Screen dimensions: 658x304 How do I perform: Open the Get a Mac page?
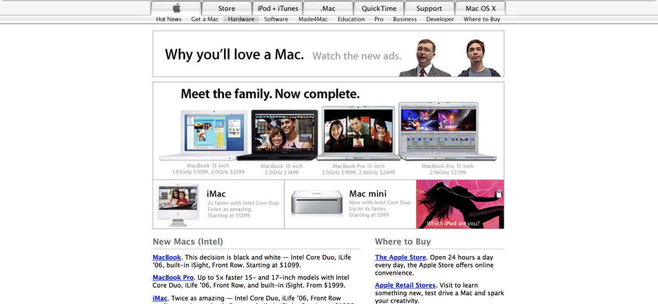coord(205,19)
